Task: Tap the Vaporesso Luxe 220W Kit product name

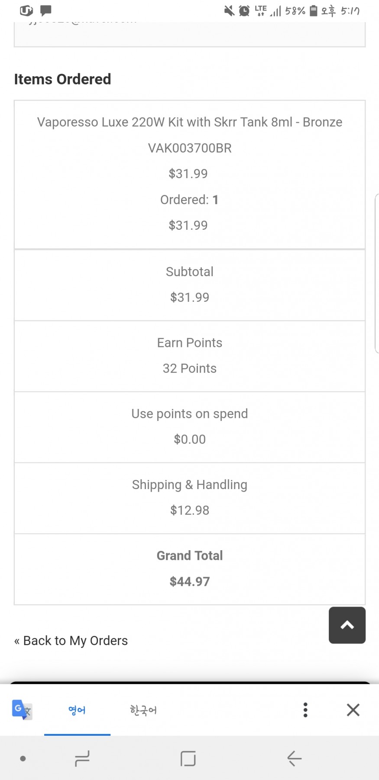Action: pos(189,122)
